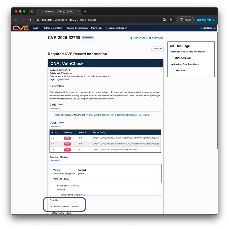Reload the CVE record page
Viewport: 229px width, 229px height.
pos(30,20)
